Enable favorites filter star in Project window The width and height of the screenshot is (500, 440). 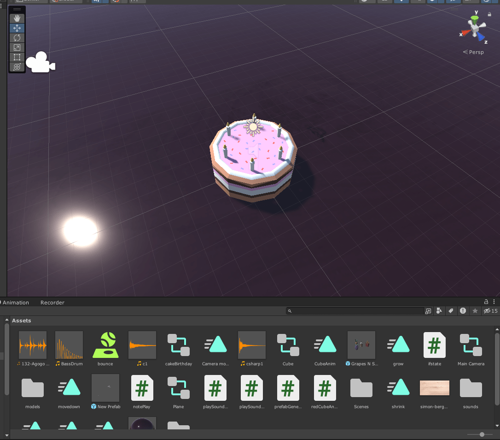475,311
